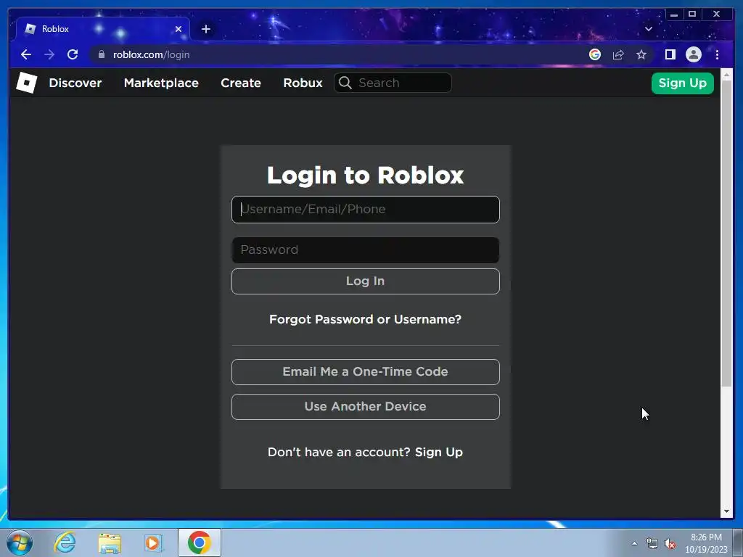Click the Password field
Screen dimensions: 743x557
[366, 250]
